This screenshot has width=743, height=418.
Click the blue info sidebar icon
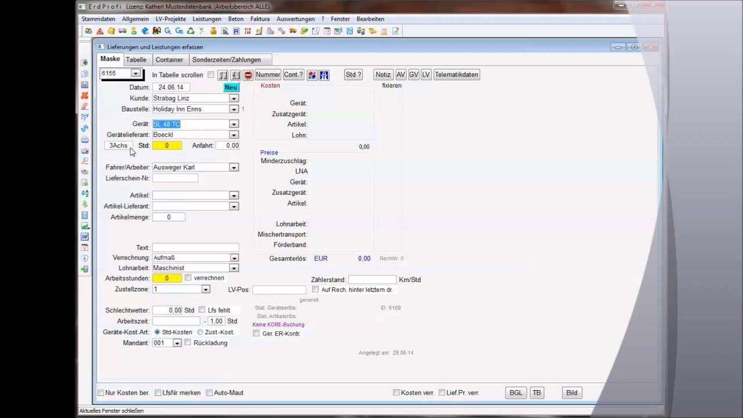coord(85,258)
